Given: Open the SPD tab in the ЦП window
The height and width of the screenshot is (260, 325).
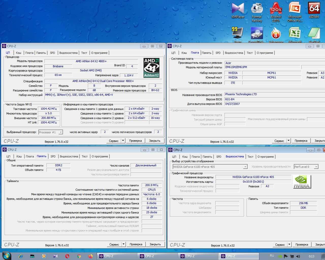Looking at the screenshot, I should pyautogui.click(x=53, y=53).
